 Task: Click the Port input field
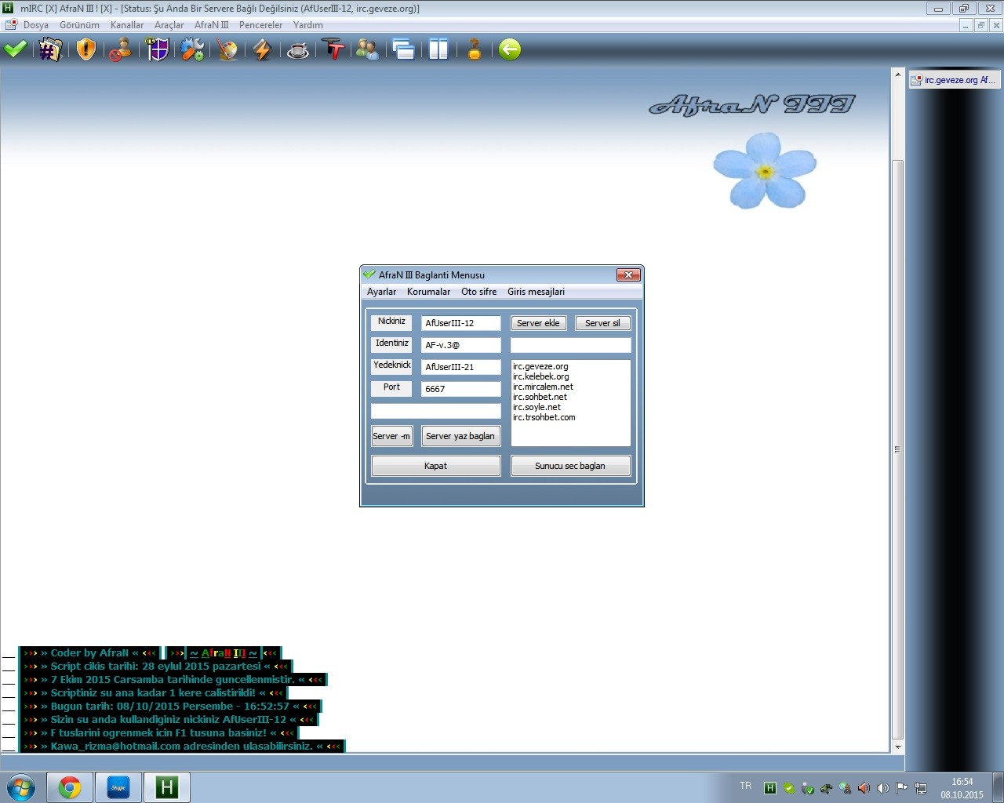coord(461,389)
